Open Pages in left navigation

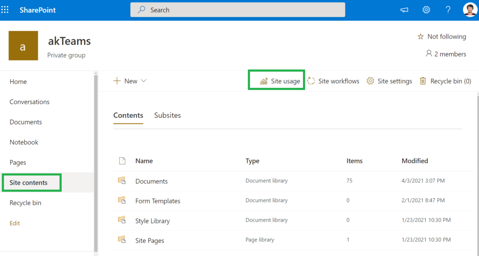18,162
